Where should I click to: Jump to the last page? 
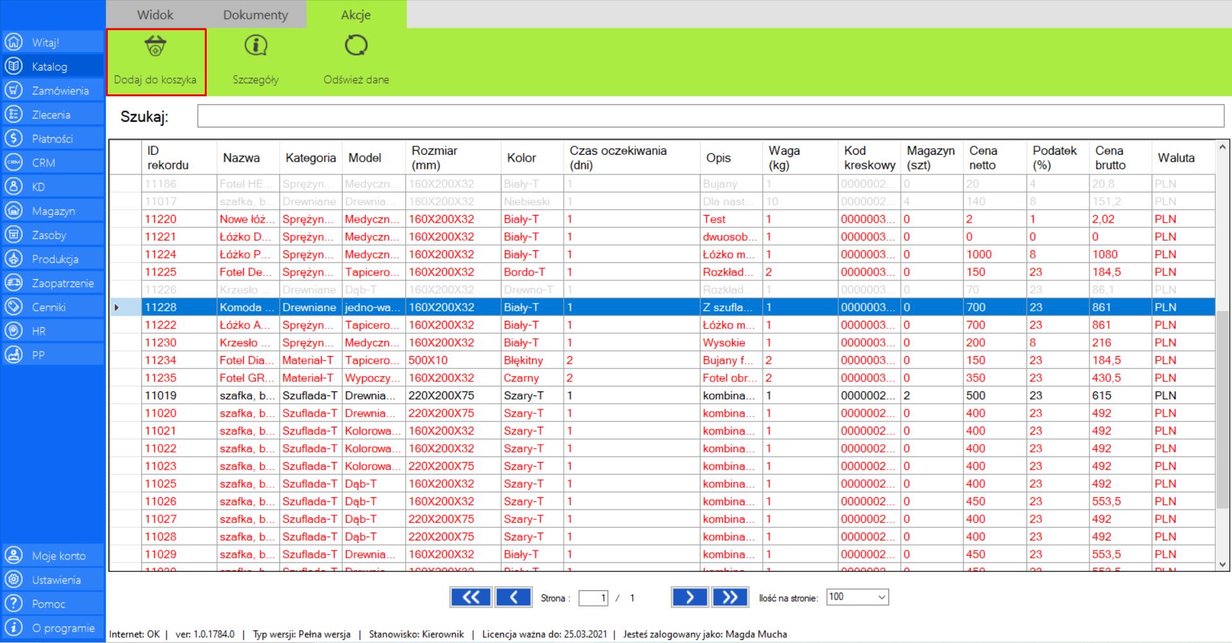coord(730,597)
